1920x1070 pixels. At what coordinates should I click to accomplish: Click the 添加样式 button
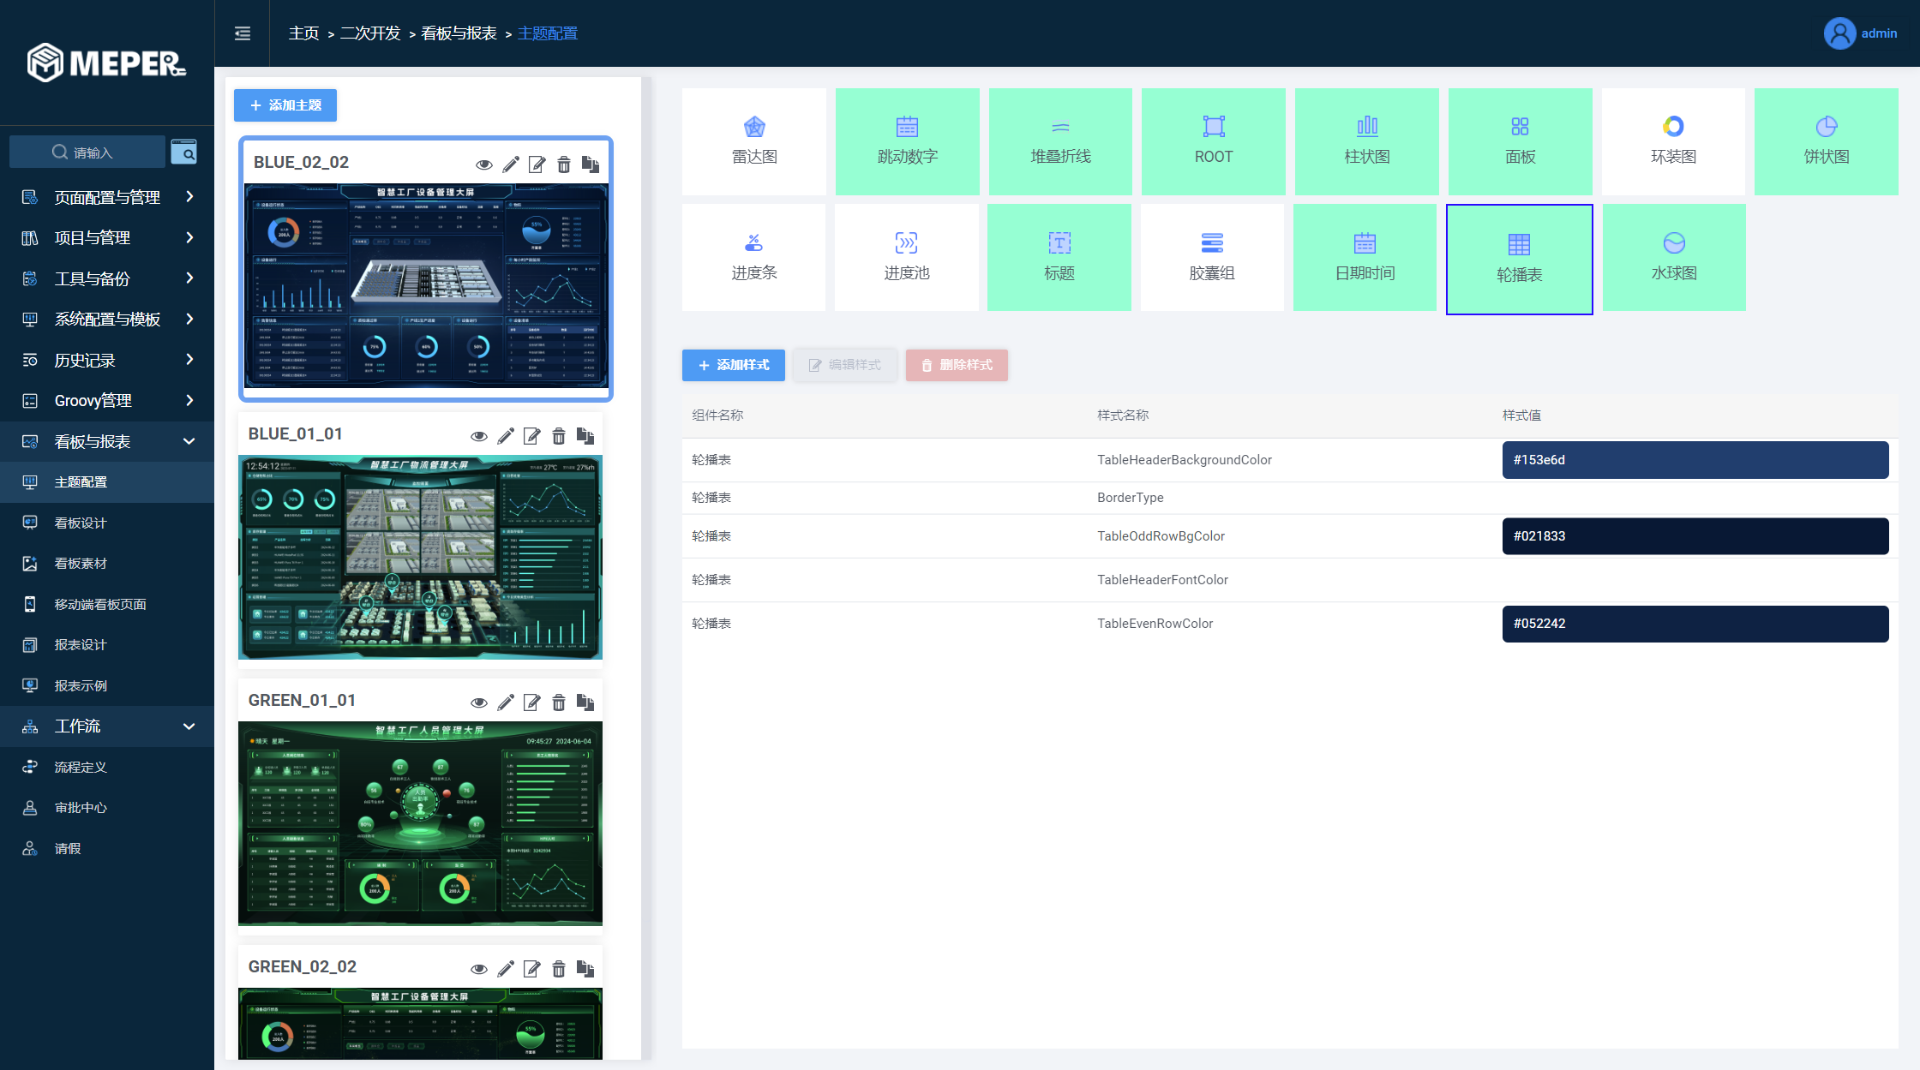pyautogui.click(x=734, y=365)
